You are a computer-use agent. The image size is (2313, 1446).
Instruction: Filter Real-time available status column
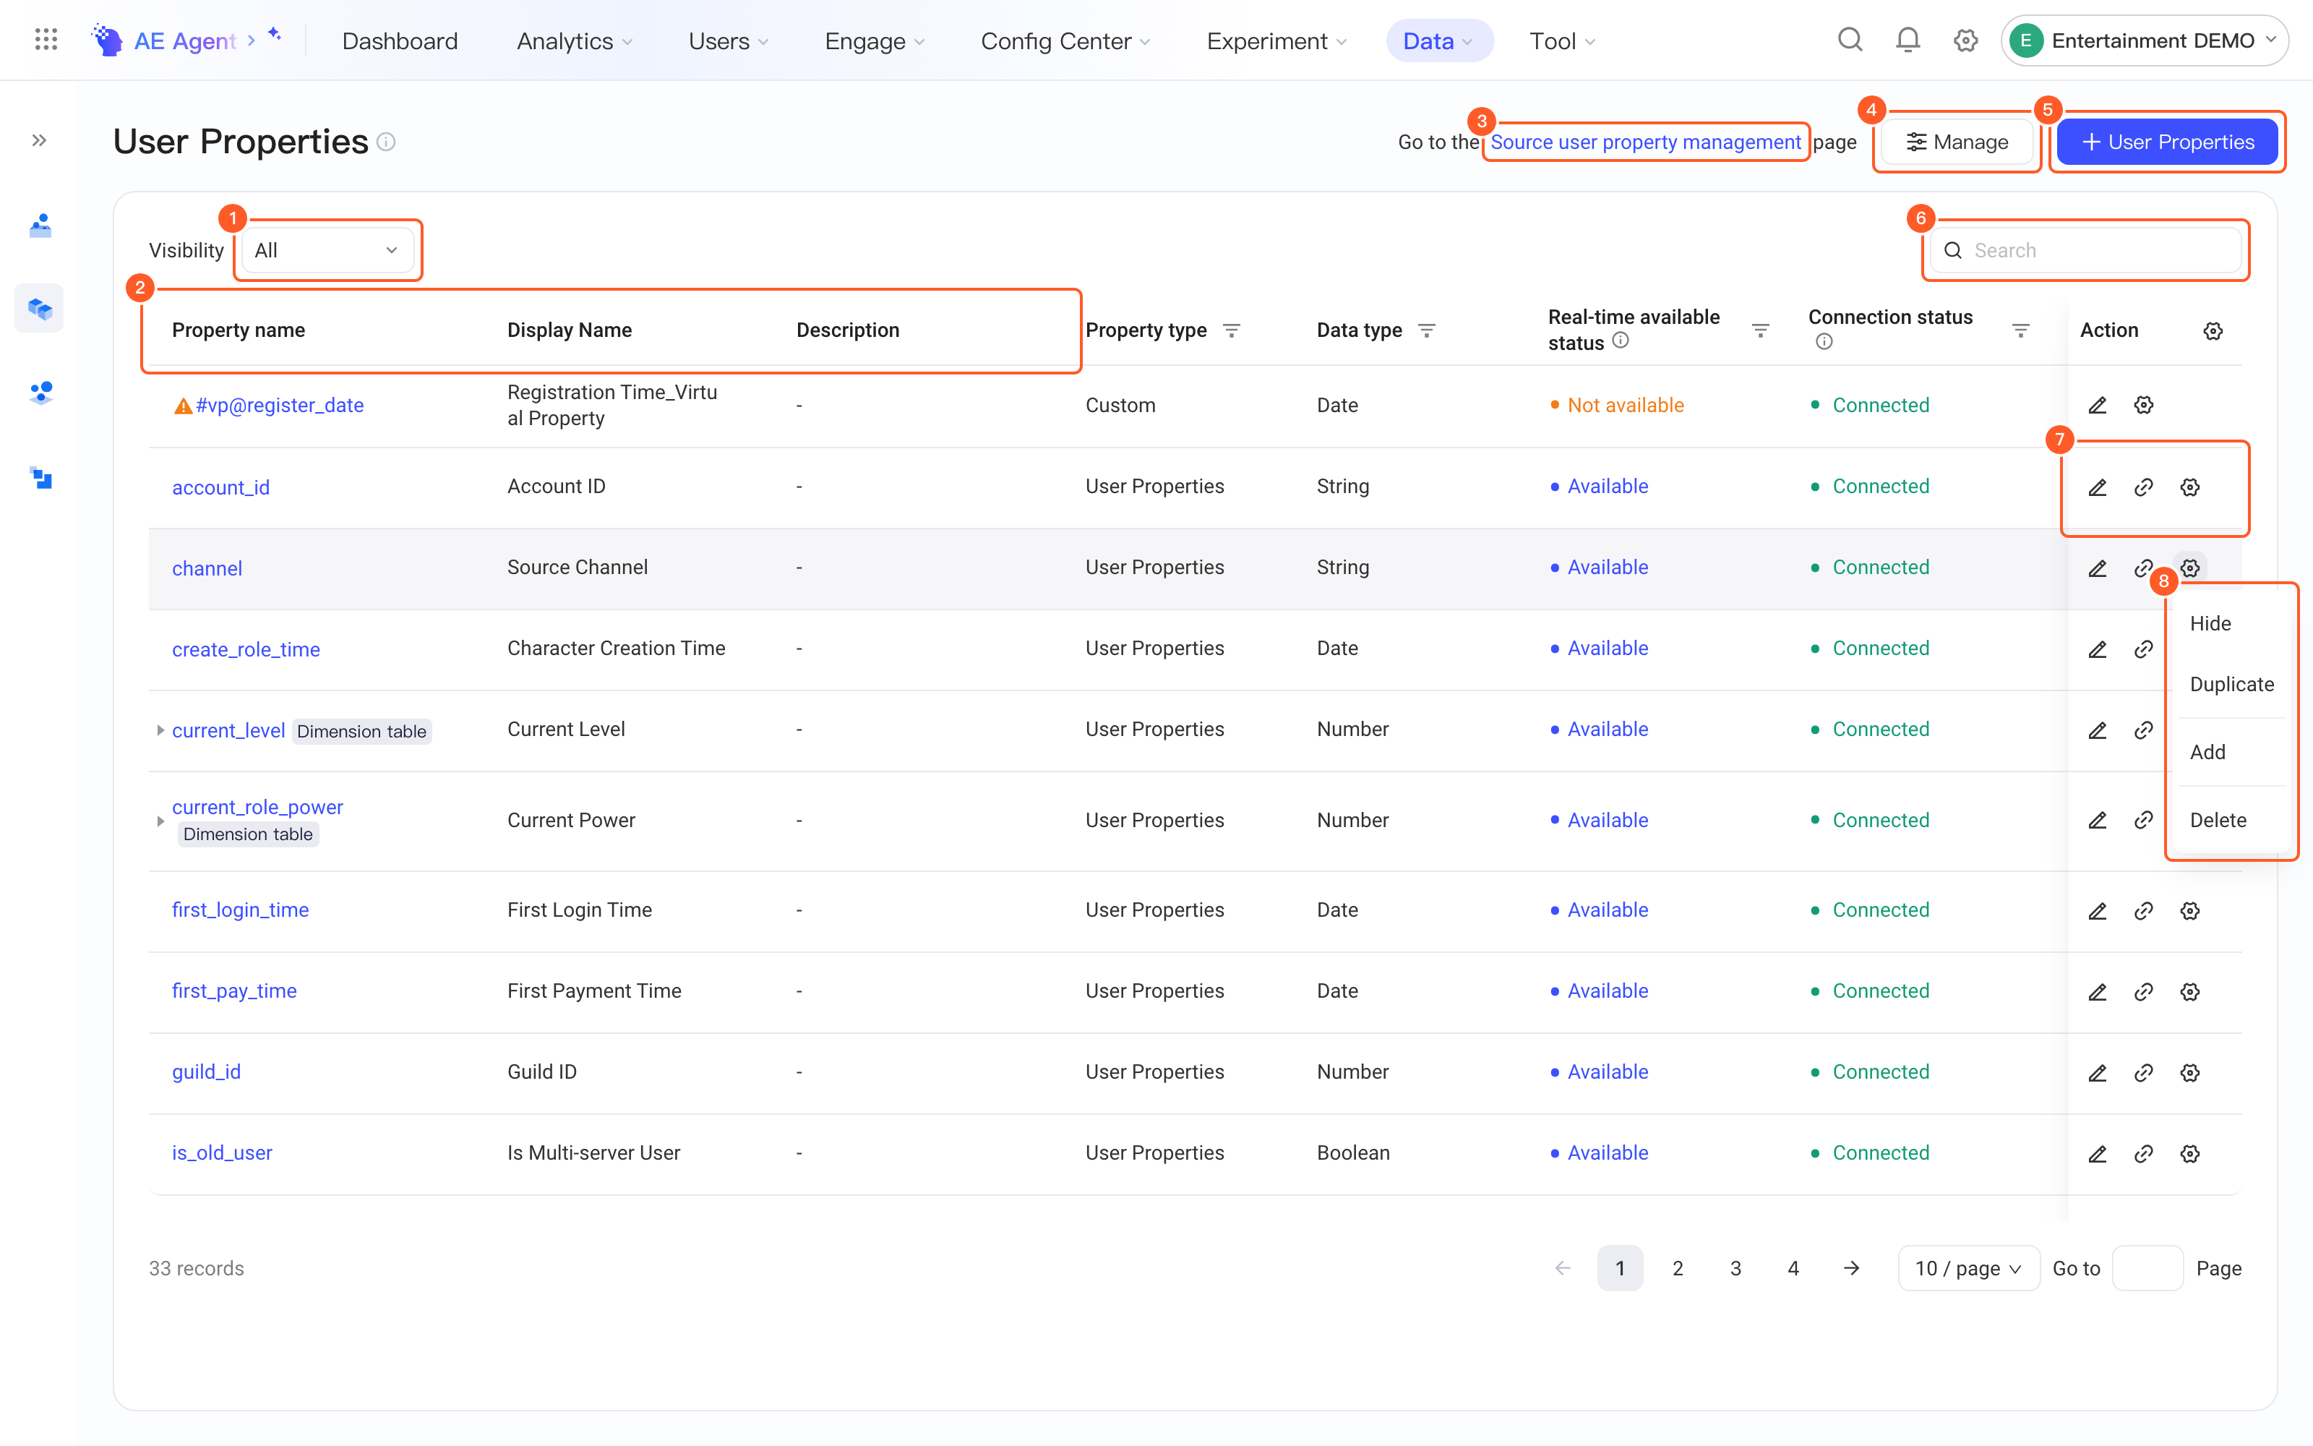coord(1759,330)
